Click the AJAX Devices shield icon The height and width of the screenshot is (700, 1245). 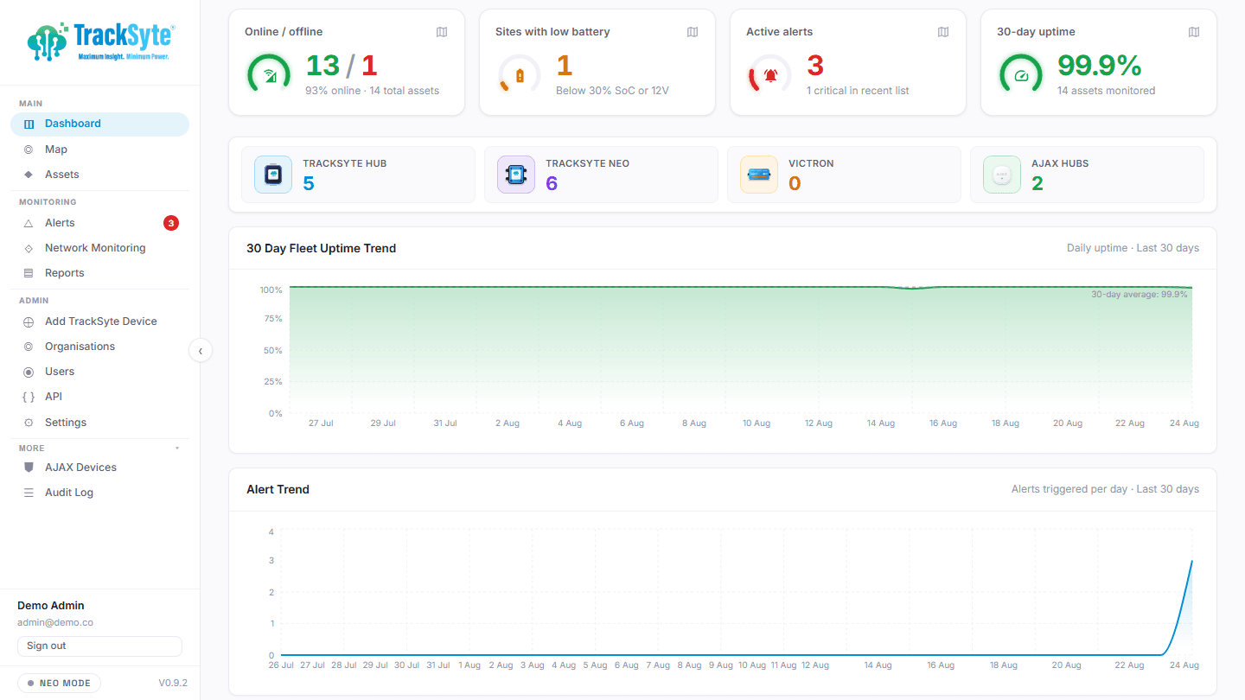29,468
